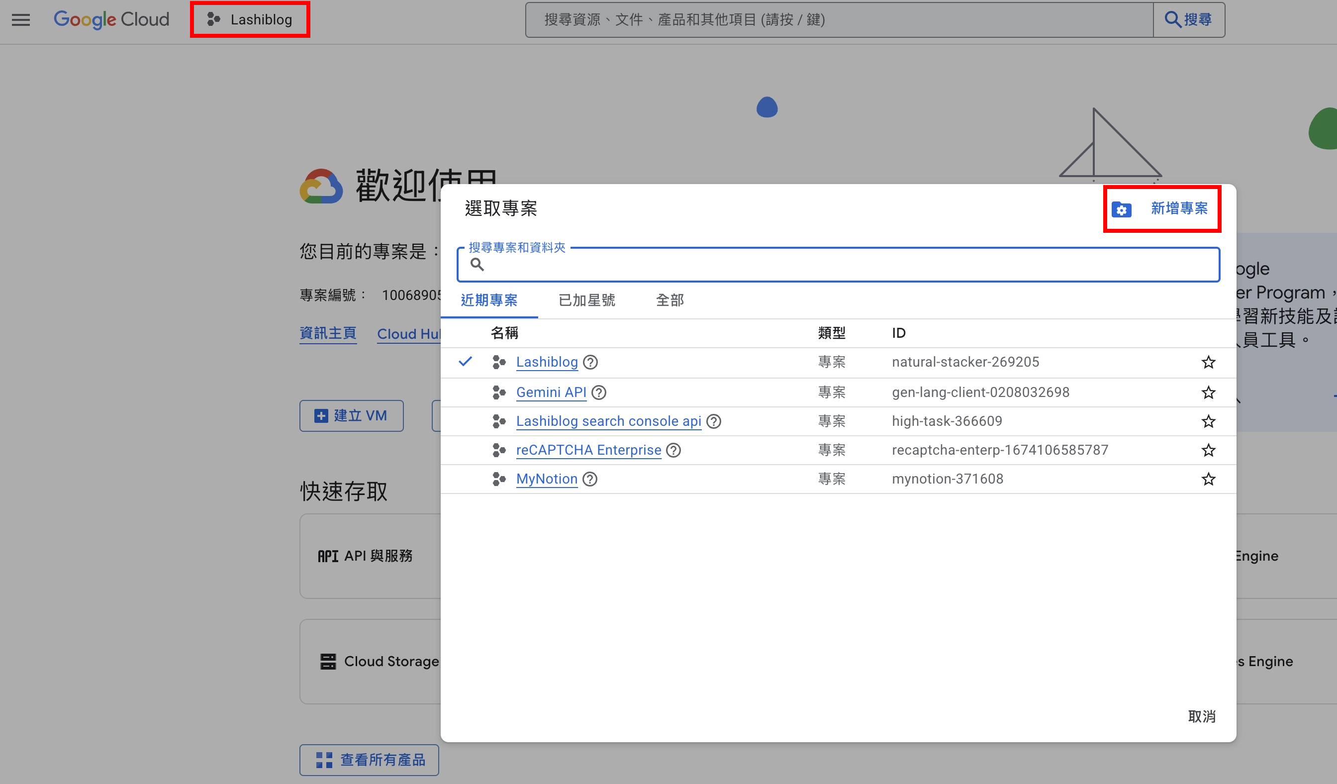This screenshot has height=784, width=1337.
Task: Click the 新增專案 button
Action: tap(1179, 209)
